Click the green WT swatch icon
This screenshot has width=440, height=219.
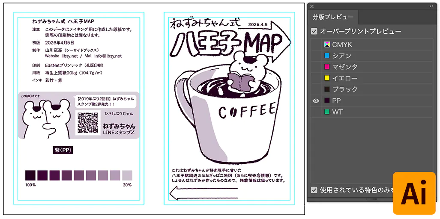point(327,112)
